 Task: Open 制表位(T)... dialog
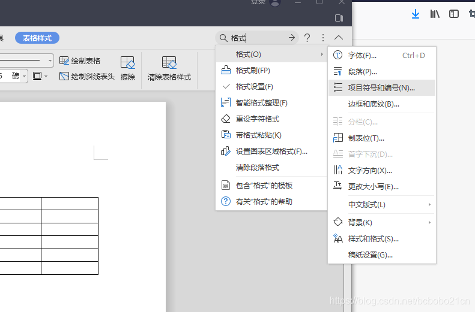pos(382,138)
